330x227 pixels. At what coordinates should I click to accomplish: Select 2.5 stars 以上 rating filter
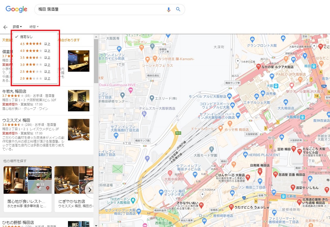(x=35, y=71)
